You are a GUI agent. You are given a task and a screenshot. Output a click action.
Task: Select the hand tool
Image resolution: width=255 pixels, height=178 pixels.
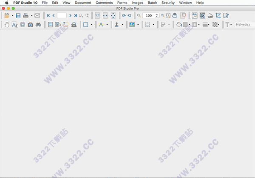coord(7,25)
